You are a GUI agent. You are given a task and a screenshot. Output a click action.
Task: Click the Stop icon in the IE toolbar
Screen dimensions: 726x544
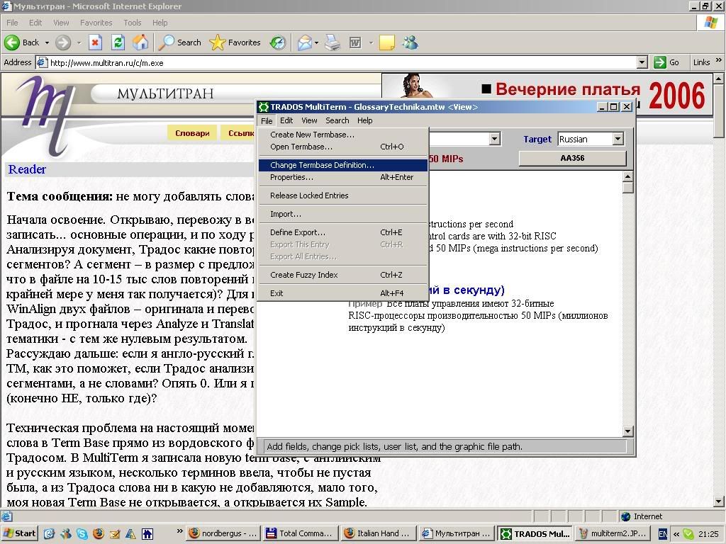pyautogui.click(x=95, y=42)
